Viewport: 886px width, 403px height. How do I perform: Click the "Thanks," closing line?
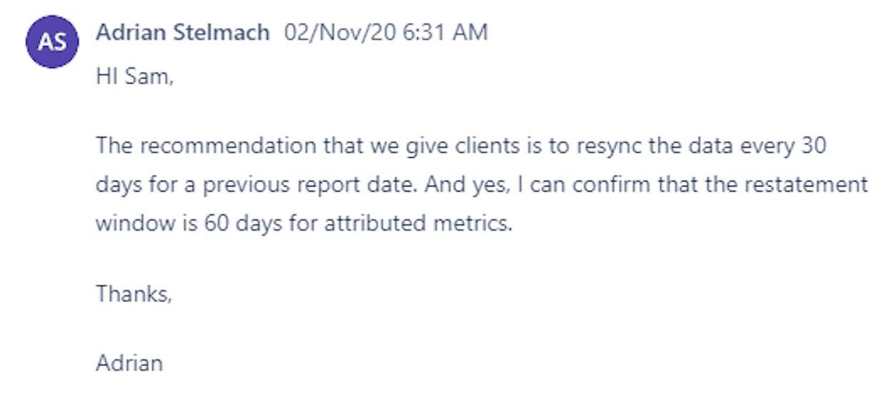134,293
